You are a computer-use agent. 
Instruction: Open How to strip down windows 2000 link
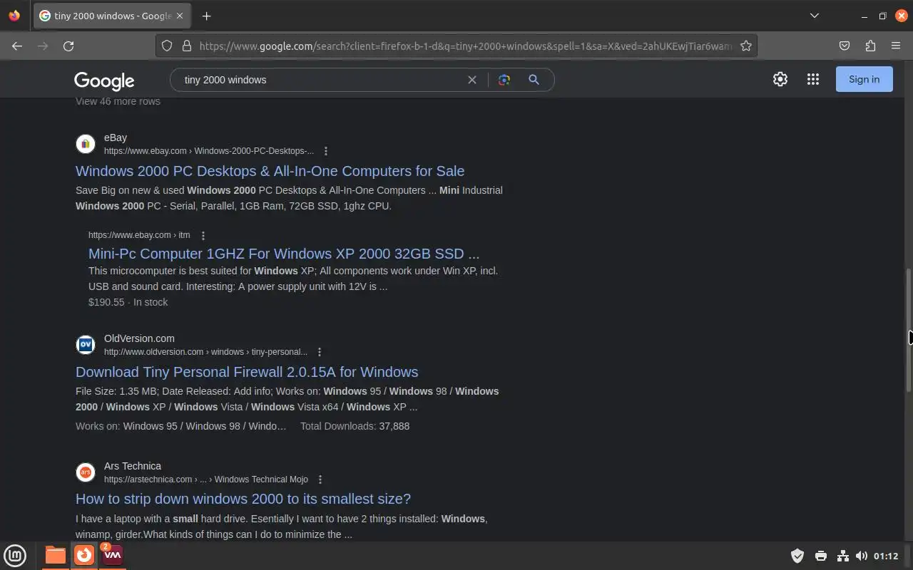tap(243, 499)
